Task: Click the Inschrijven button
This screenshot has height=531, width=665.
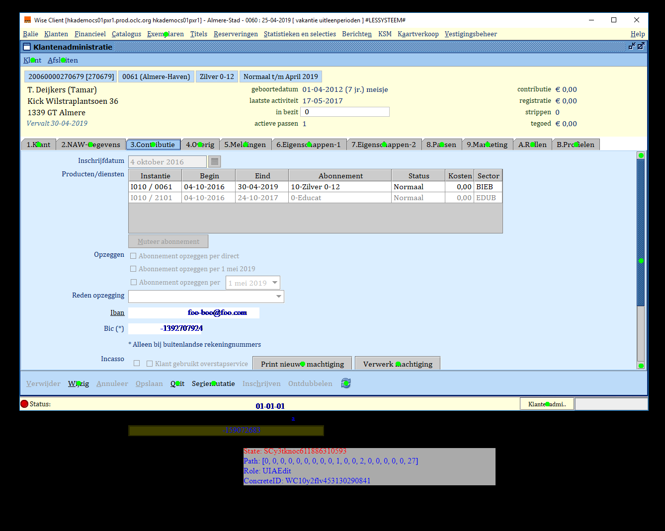Action: (261, 383)
